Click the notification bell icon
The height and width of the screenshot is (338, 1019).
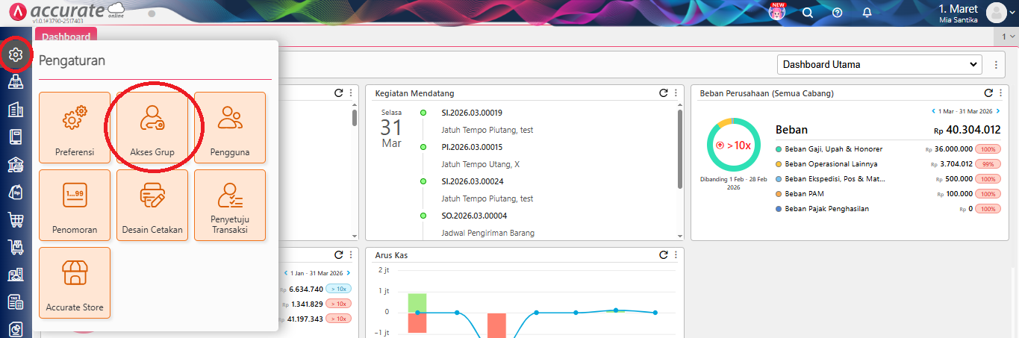(x=867, y=13)
